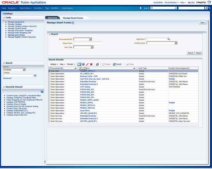Sort Procurement BU column descending
The height and width of the screenshot is (169, 212).
[x=78, y=68]
